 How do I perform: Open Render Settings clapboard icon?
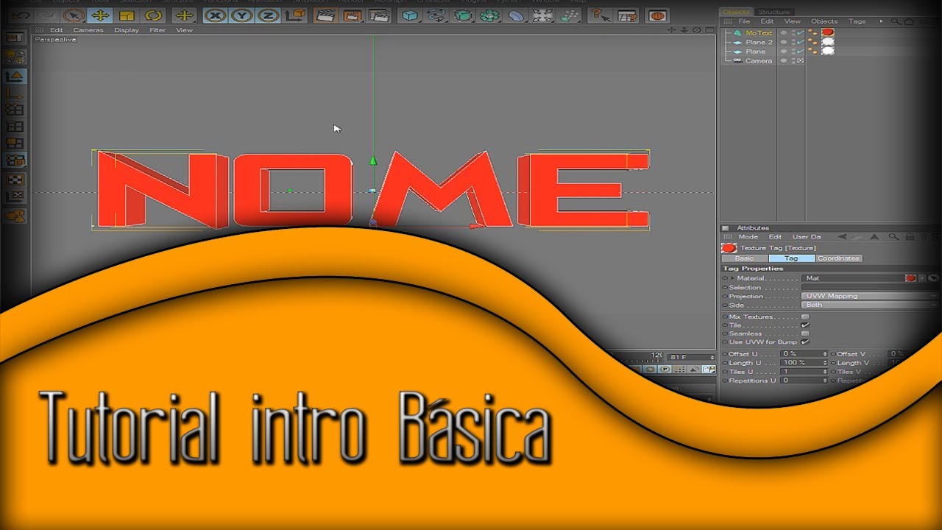tap(378, 15)
